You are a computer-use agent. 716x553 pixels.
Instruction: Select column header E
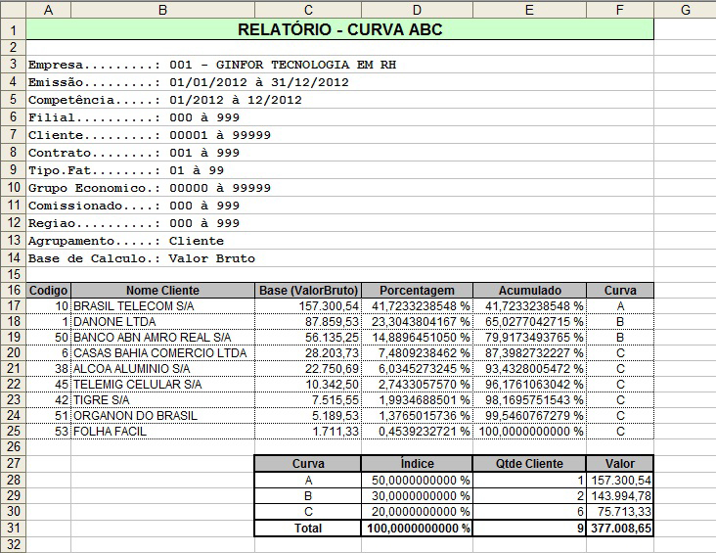click(529, 10)
